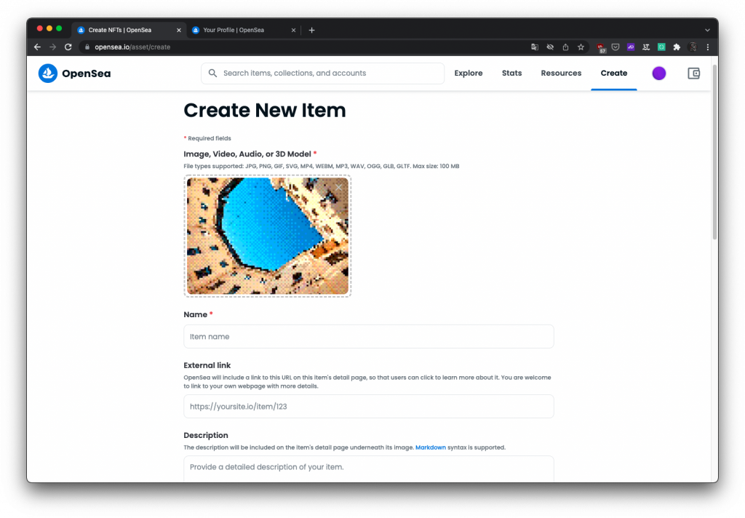The image size is (745, 518).
Task: Click the lock icon in address bar
Action: 87,47
